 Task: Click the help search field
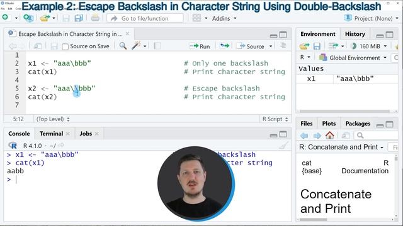tap(377, 136)
